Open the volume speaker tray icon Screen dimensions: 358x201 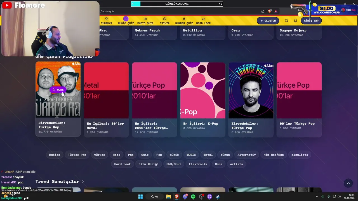339,197
